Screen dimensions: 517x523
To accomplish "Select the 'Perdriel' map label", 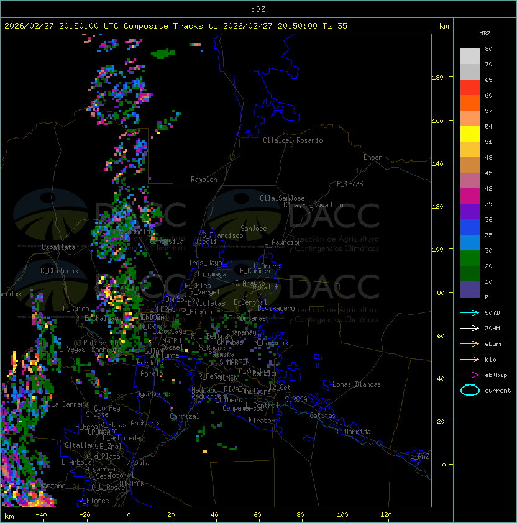I will tap(152, 363).
